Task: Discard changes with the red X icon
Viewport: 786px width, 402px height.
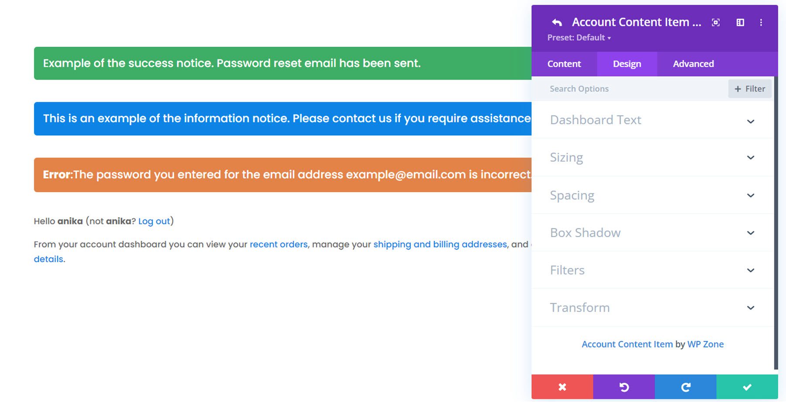Action: 562,387
